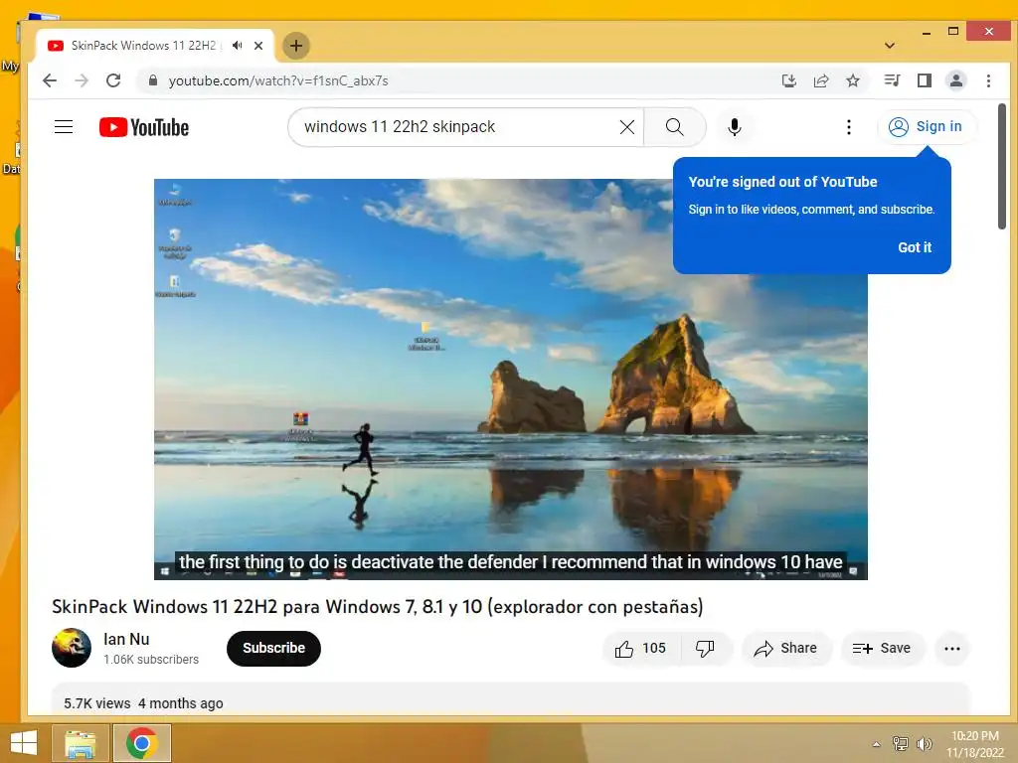Open YouTube settings three-dot menu
This screenshot has height=763, width=1018.
click(849, 127)
